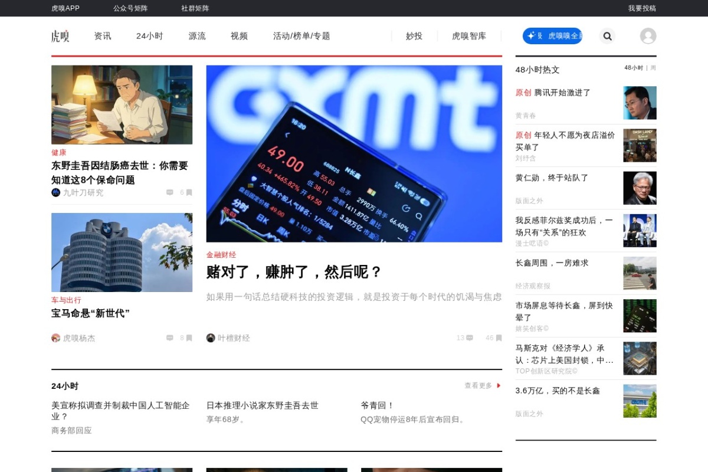Open hot article 马斯克对《经济学人》承认
The image size is (708, 472).
pos(564,354)
